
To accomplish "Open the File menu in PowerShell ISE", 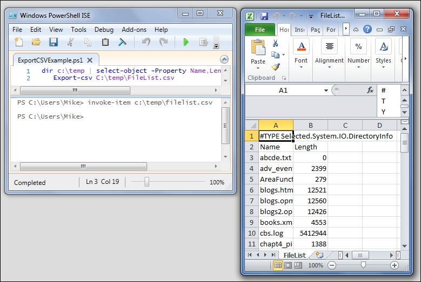I will [x=17, y=30].
